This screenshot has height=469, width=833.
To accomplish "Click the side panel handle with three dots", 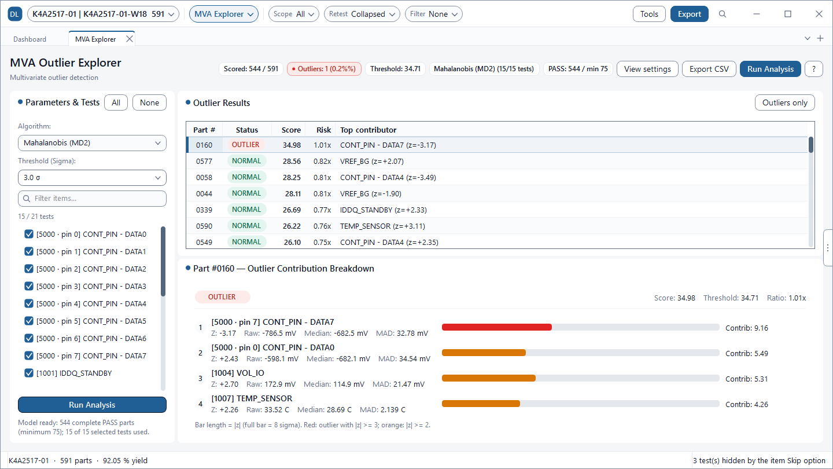I will pyautogui.click(x=828, y=247).
